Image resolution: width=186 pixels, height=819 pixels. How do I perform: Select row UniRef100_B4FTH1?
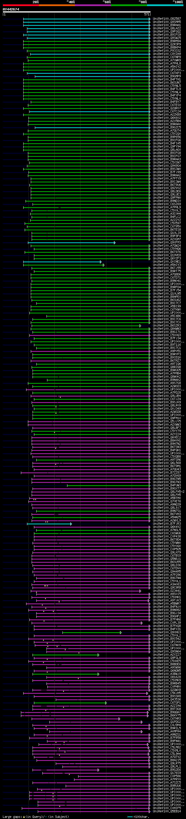(167, 80)
